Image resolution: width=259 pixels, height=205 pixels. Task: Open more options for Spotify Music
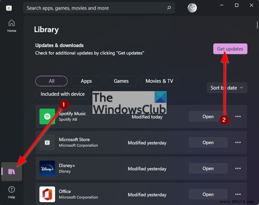click(238, 116)
